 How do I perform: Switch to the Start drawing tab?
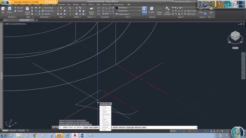6,20
